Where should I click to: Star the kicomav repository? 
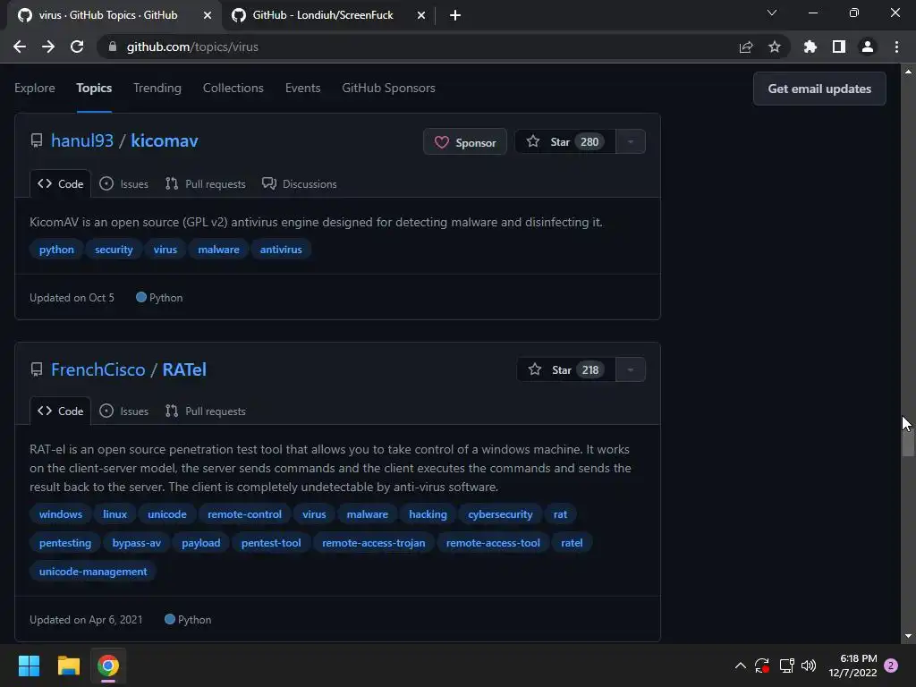coord(565,142)
